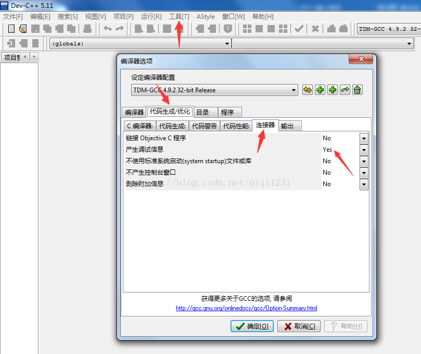Click the Print toolbar icon
Screen dimensions: 421x354
pos(87,29)
